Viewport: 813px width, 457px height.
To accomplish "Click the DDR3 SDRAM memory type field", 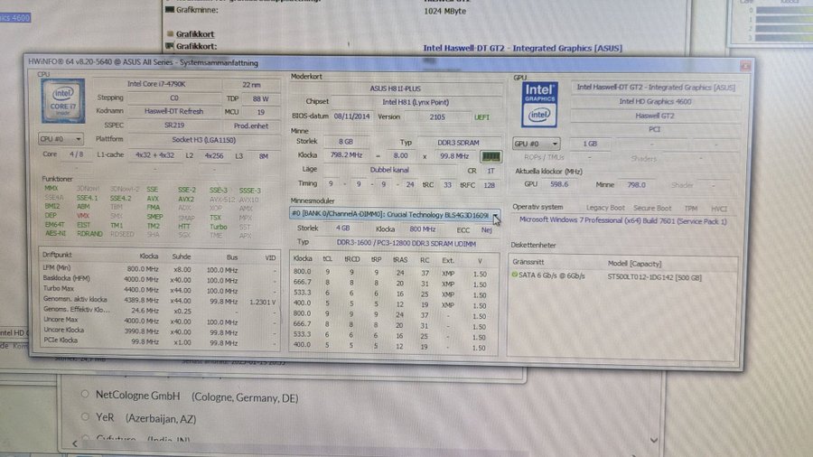I will tap(458, 143).
